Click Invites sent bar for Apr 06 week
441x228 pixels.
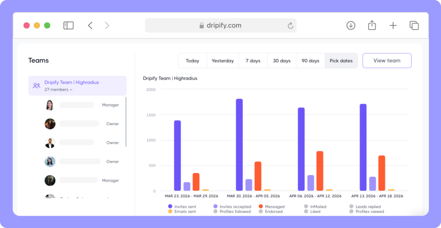tap(301, 149)
